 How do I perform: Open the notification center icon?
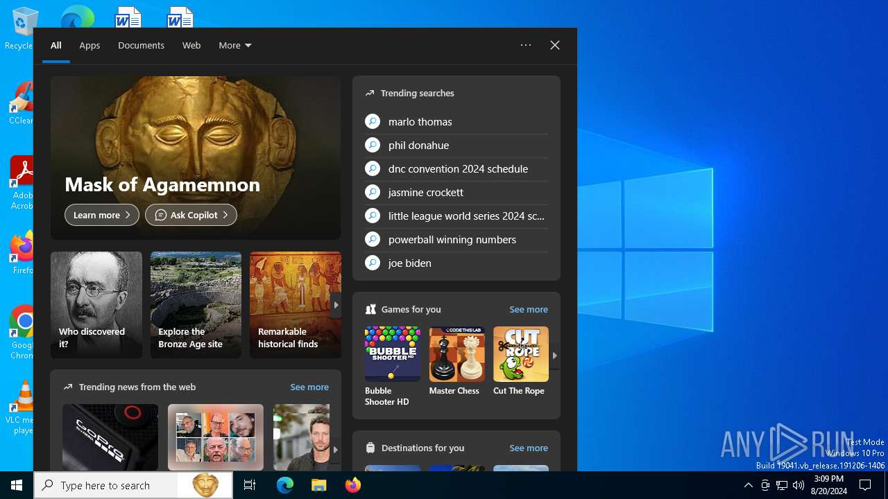(x=865, y=485)
